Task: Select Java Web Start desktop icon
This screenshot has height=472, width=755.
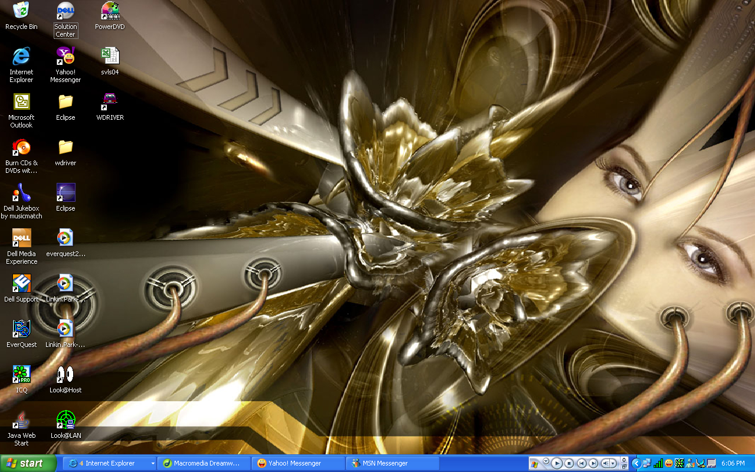Action: [21, 428]
